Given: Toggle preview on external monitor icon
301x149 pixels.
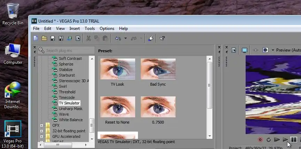Looking at the screenshot, I should tap(244, 50).
